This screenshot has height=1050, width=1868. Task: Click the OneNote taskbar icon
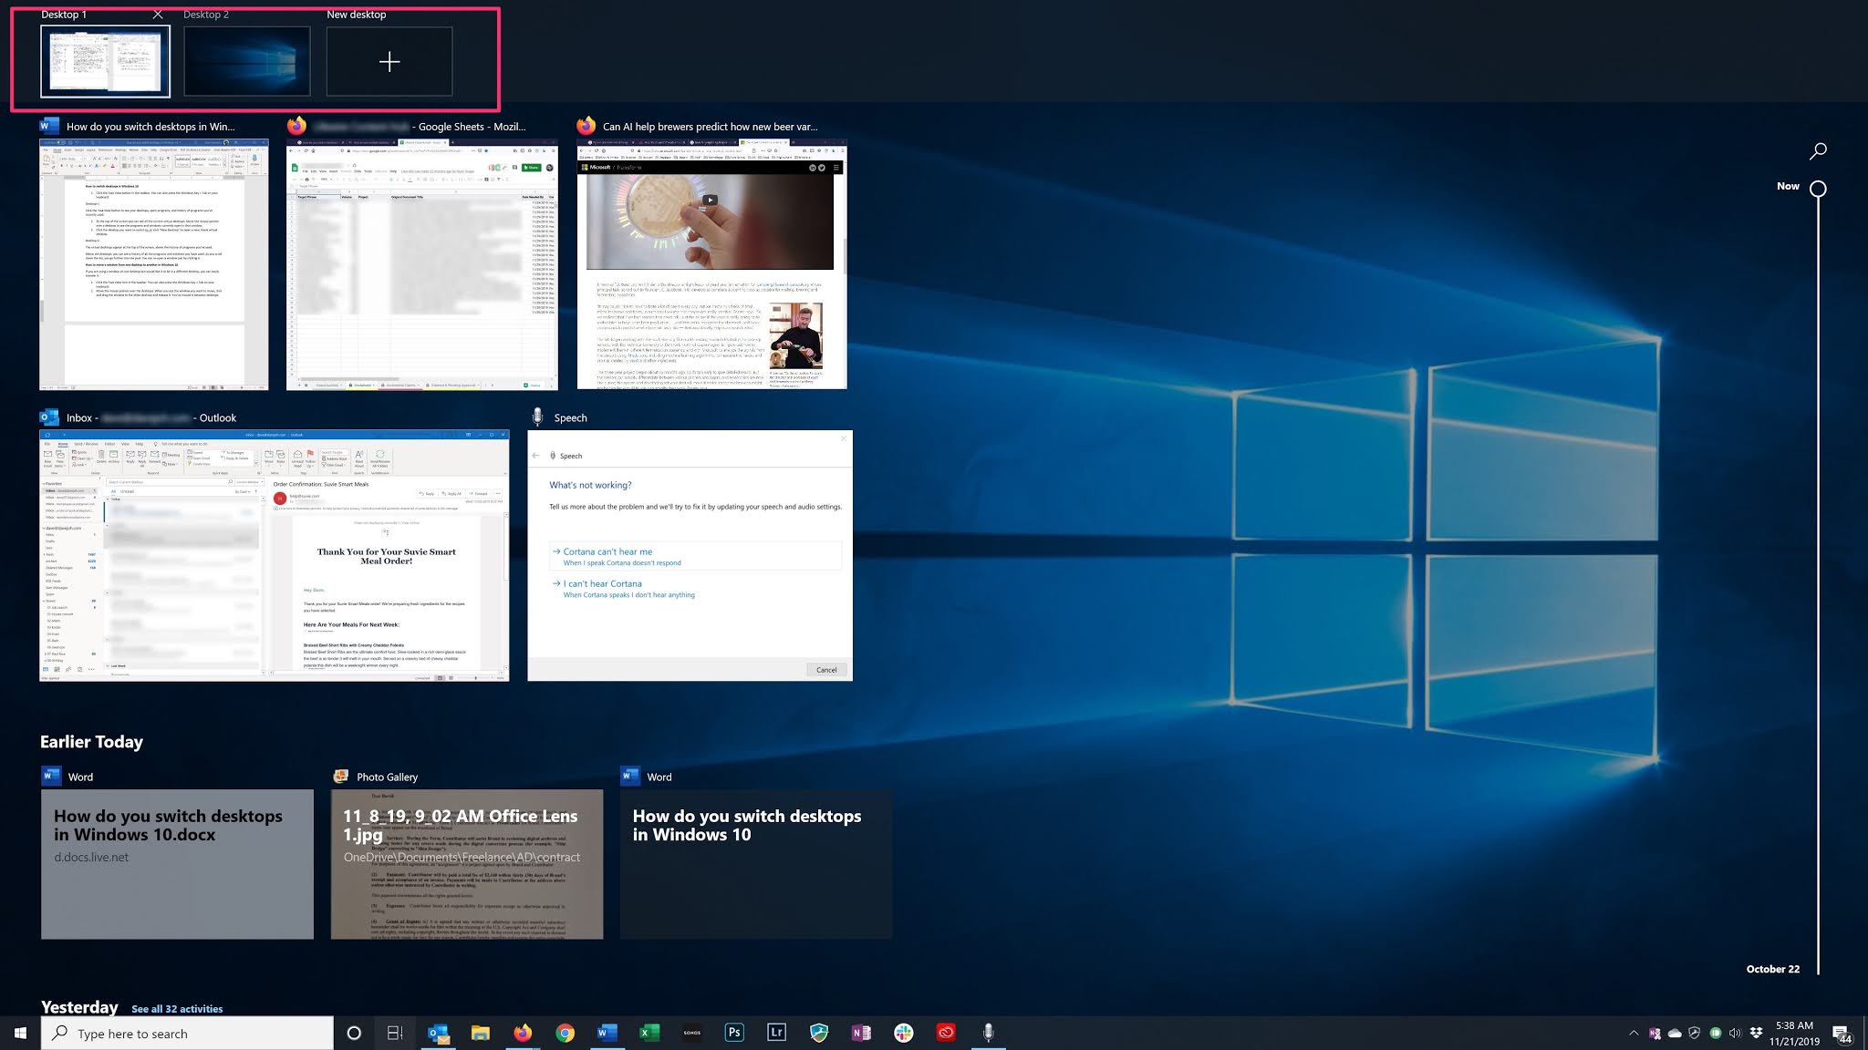[861, 1033]
